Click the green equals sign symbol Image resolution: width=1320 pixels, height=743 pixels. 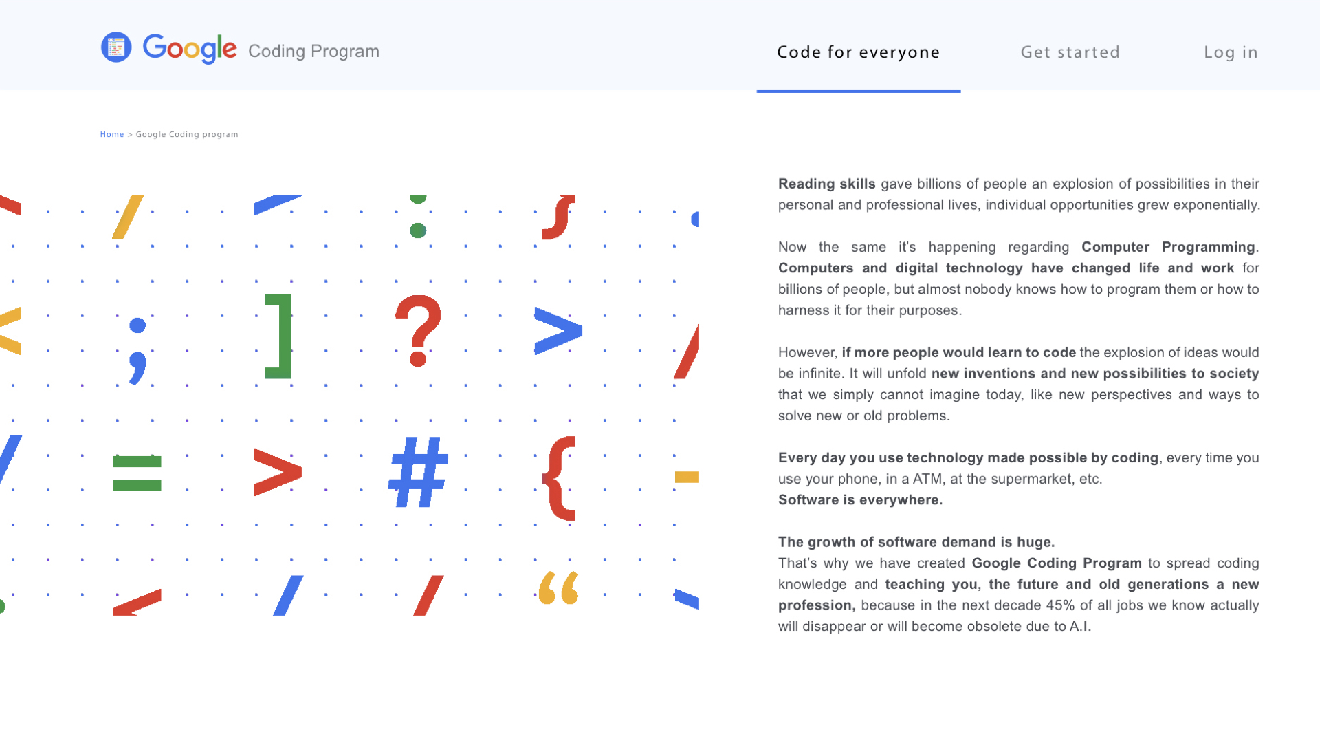[x=137, y=473]
